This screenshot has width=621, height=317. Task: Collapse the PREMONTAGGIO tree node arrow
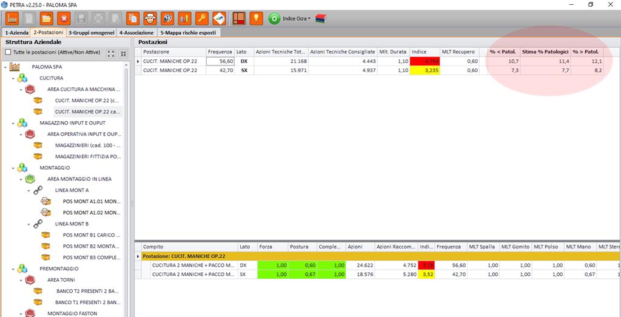click(x=13, y=269)
